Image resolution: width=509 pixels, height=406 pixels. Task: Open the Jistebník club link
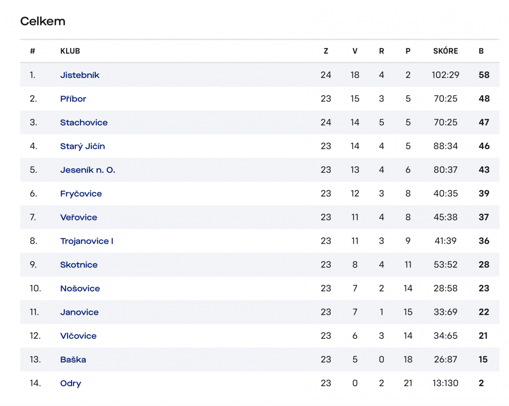click(80, 75)
